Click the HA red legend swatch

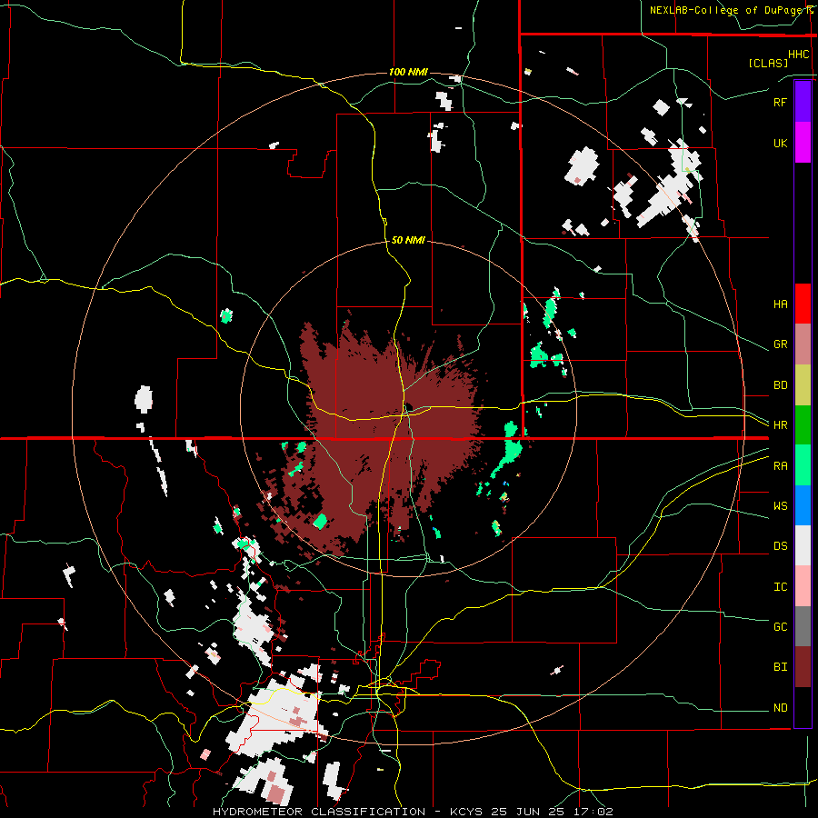pyautogui.click(x=803, y=304)
